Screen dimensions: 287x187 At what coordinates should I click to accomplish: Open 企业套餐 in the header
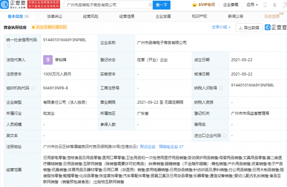(231, 5)
